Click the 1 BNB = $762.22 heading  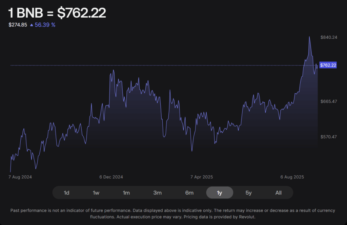point(57,13)
